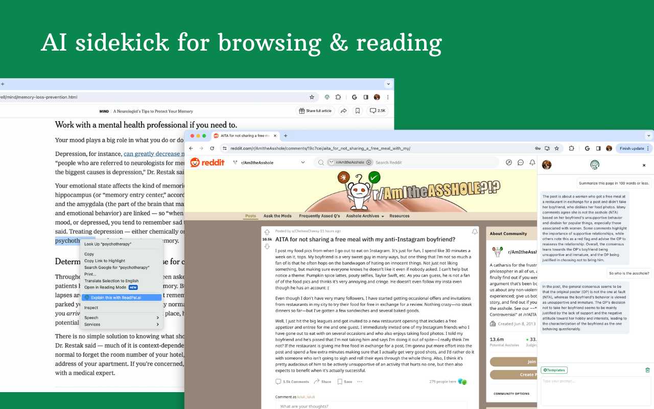Screen dimensions: 654x409
Task: Go back in the Reddit browser window
Action: point(191,148)
